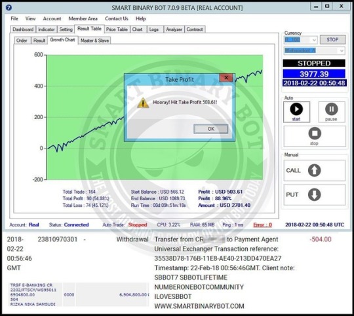Switch to the Setting tab
The width and height of the screenshot is (354, 316).
pos(66,29)
